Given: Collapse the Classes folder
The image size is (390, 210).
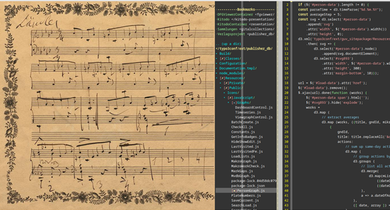Looking at the screenshot, I should (x=231, y=58).
